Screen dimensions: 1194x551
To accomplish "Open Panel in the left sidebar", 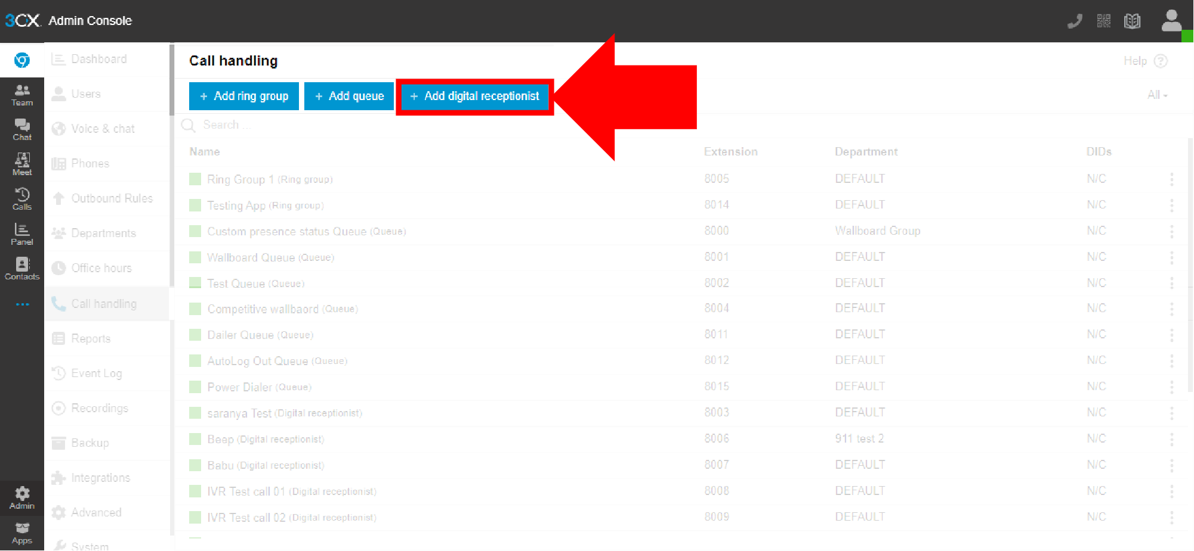I will click(22, 234).
